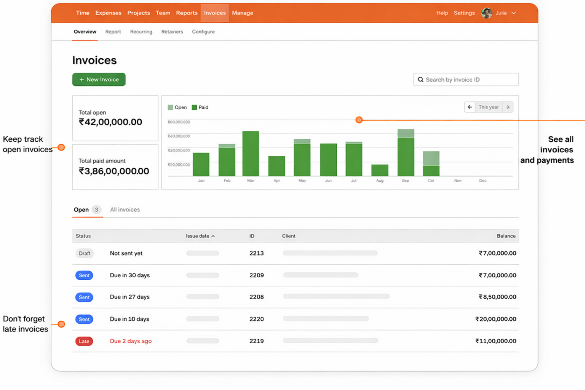
Task: Type in Search by invoice ID field
Action: [x=470, y=80]
